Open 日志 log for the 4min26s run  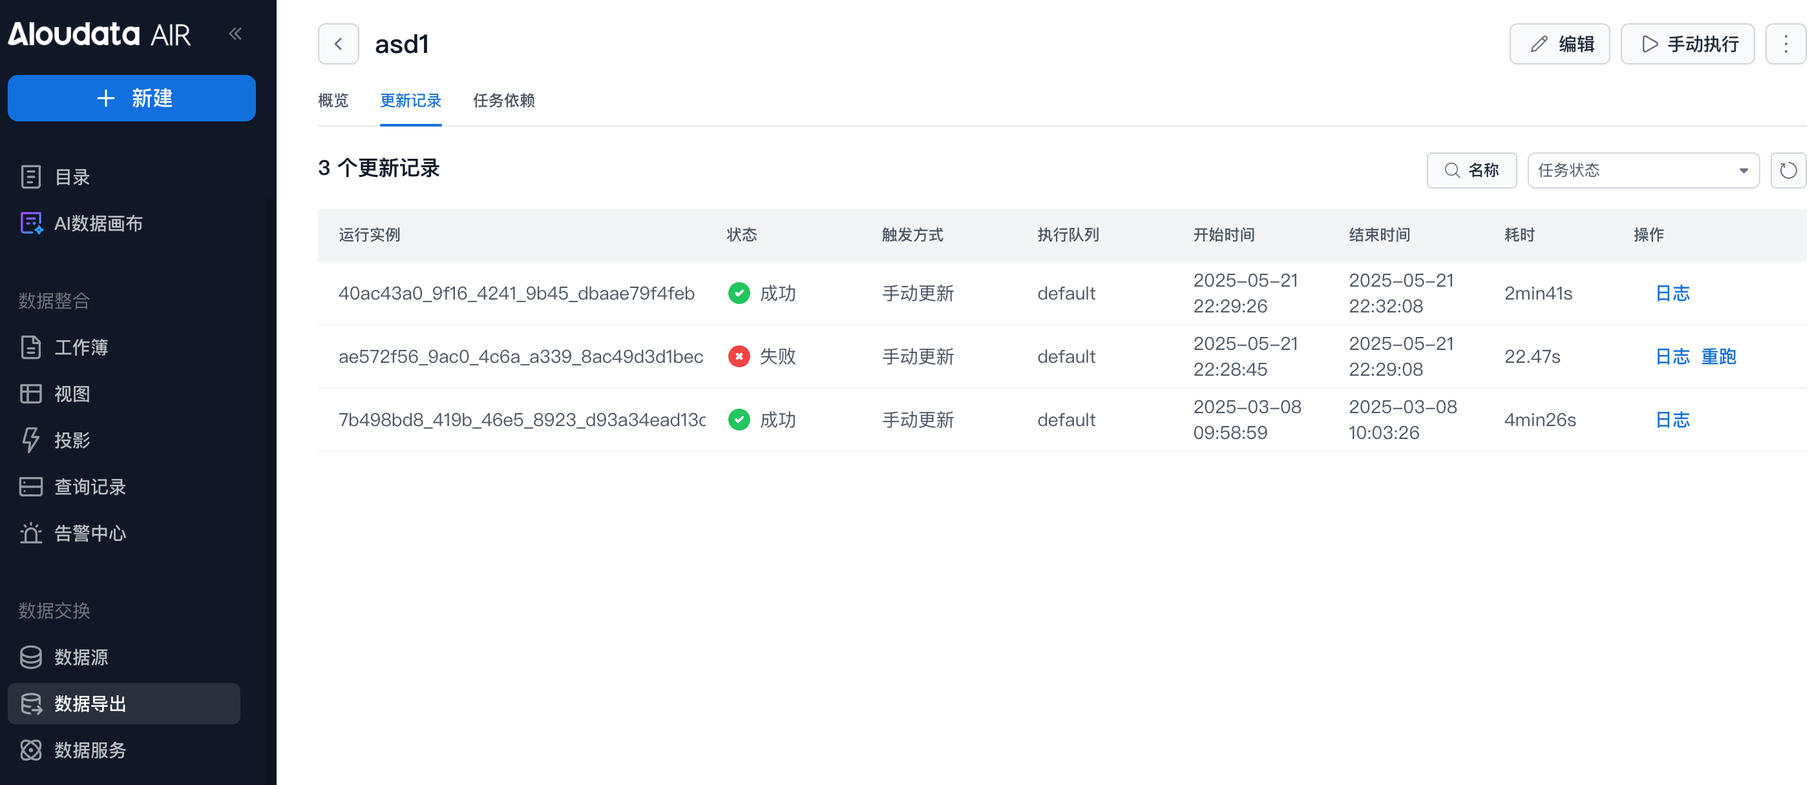(1672, 420)
